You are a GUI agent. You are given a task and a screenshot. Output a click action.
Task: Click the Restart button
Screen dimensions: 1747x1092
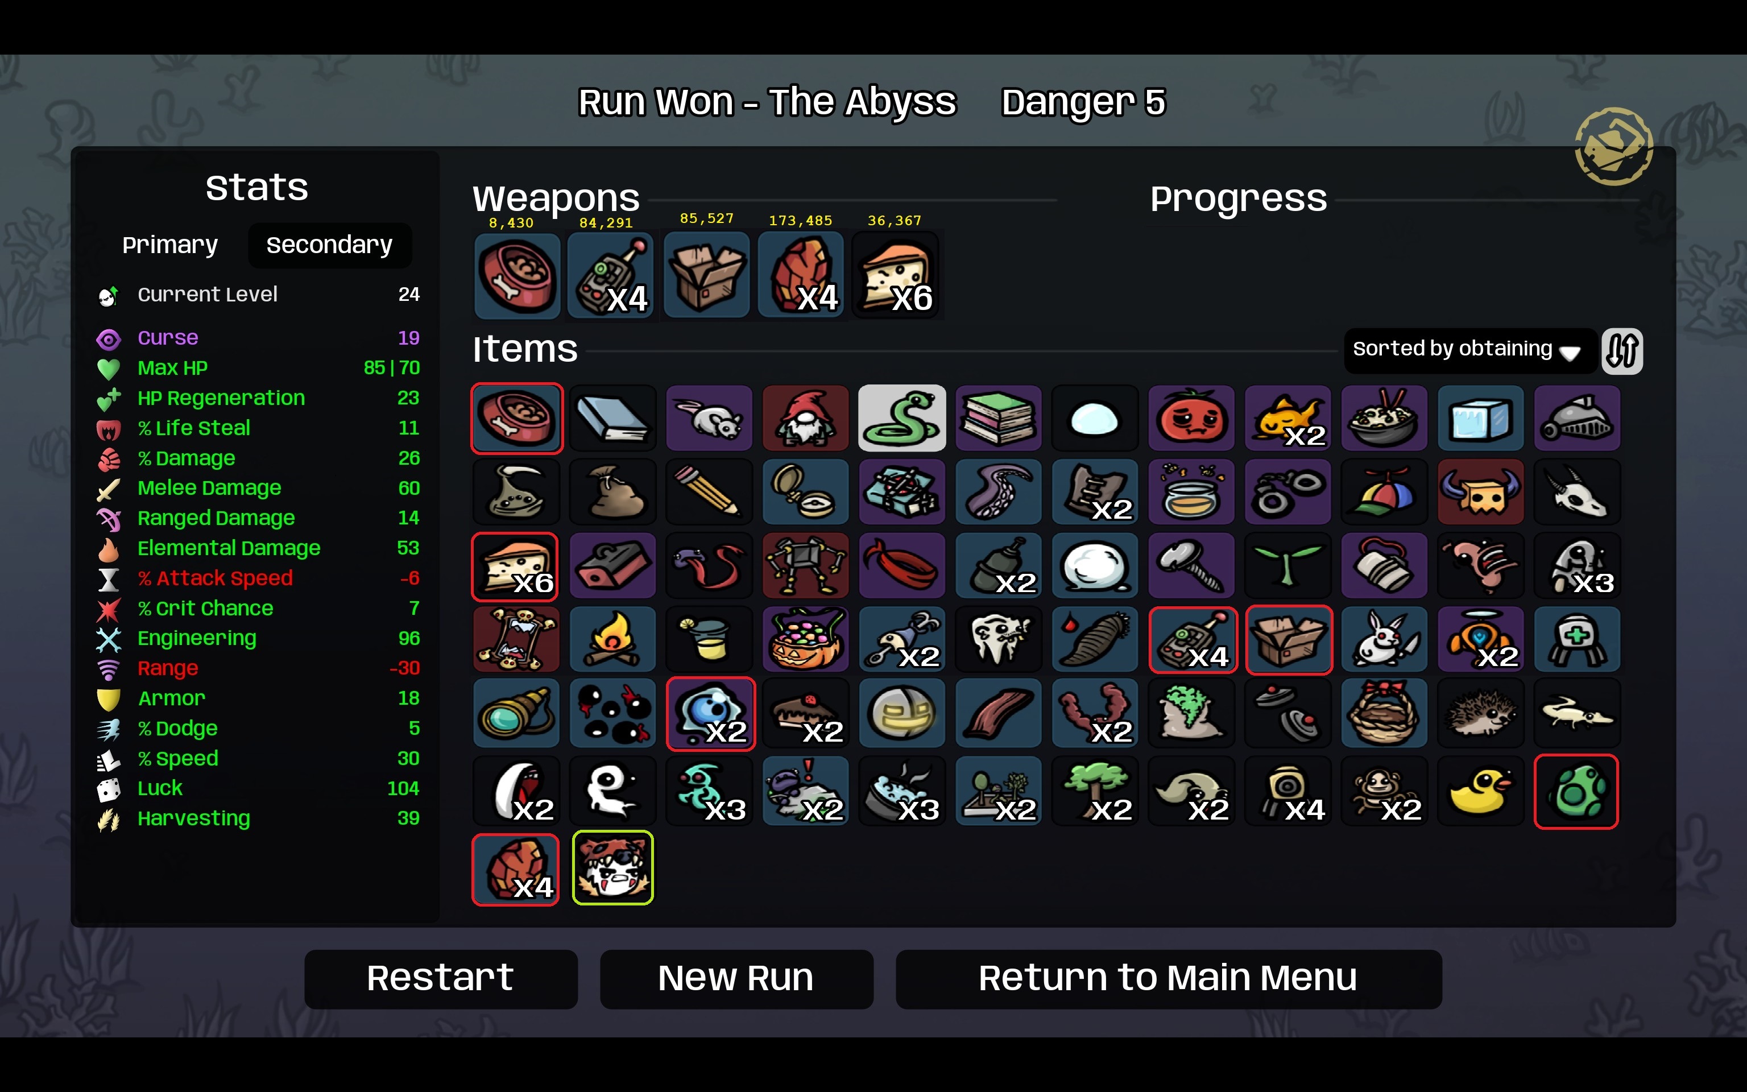(x=440, y=979)
